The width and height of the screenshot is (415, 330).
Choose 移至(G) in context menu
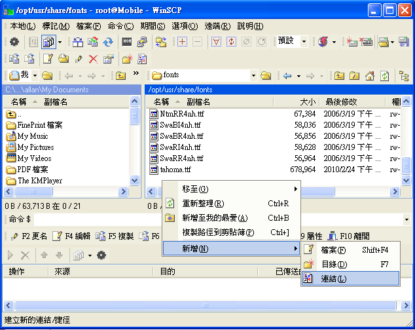tap(231, 189)
